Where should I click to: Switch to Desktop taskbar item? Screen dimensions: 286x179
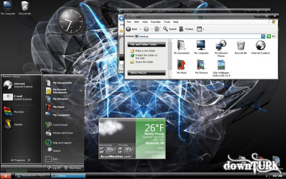(68, 176)
